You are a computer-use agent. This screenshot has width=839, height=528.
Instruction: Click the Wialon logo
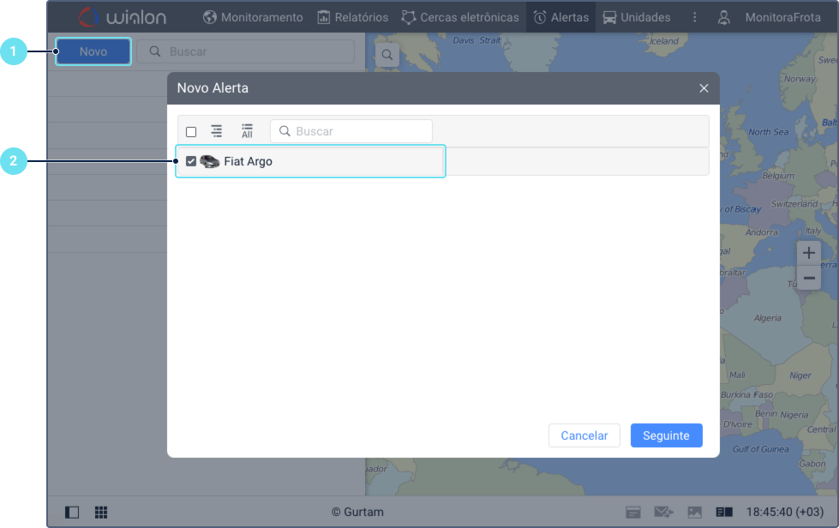pos(123,17)
